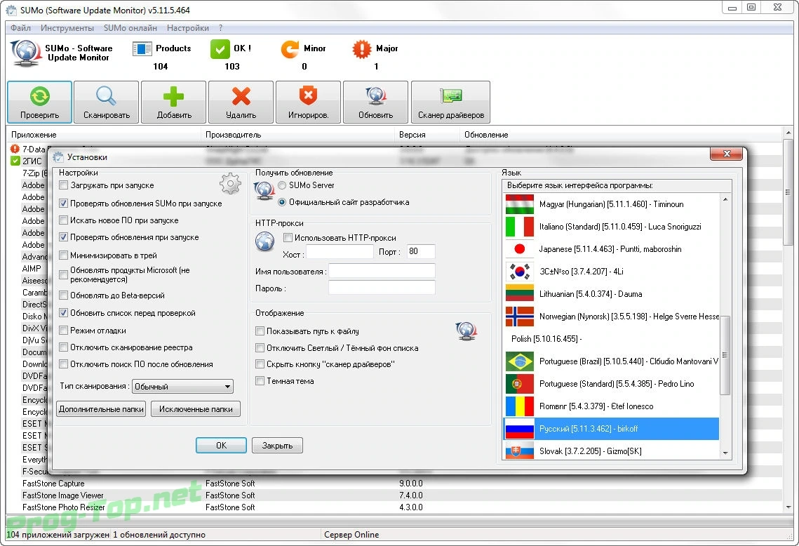
Task: Click the main list scrollbar thumb
Action: click(788, 193)
